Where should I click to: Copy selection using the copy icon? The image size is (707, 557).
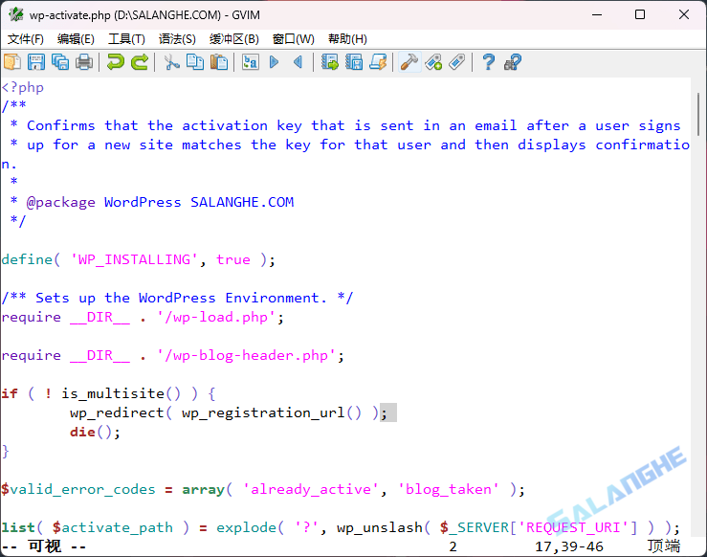195,62
